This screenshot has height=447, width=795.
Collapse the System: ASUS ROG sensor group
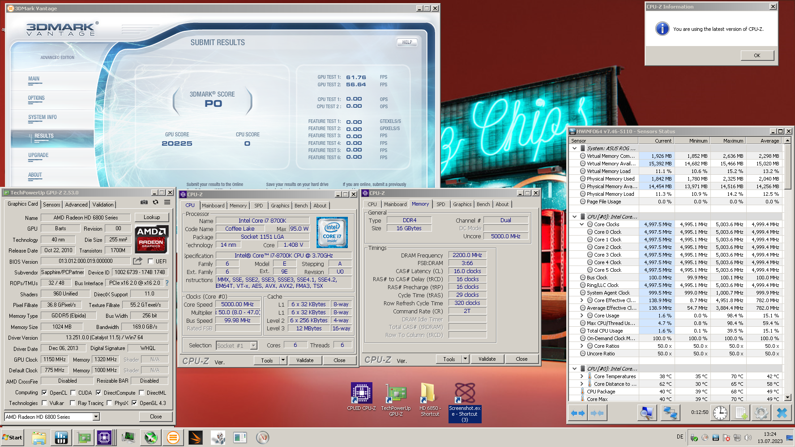click(x=574, y=148)
